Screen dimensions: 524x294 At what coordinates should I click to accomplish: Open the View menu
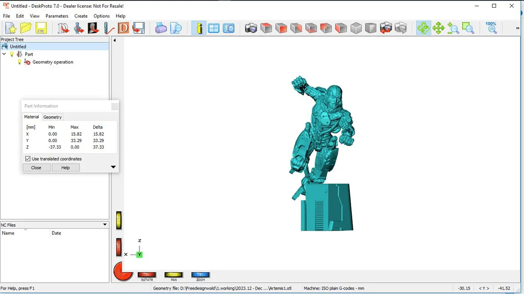coord(34,16)
